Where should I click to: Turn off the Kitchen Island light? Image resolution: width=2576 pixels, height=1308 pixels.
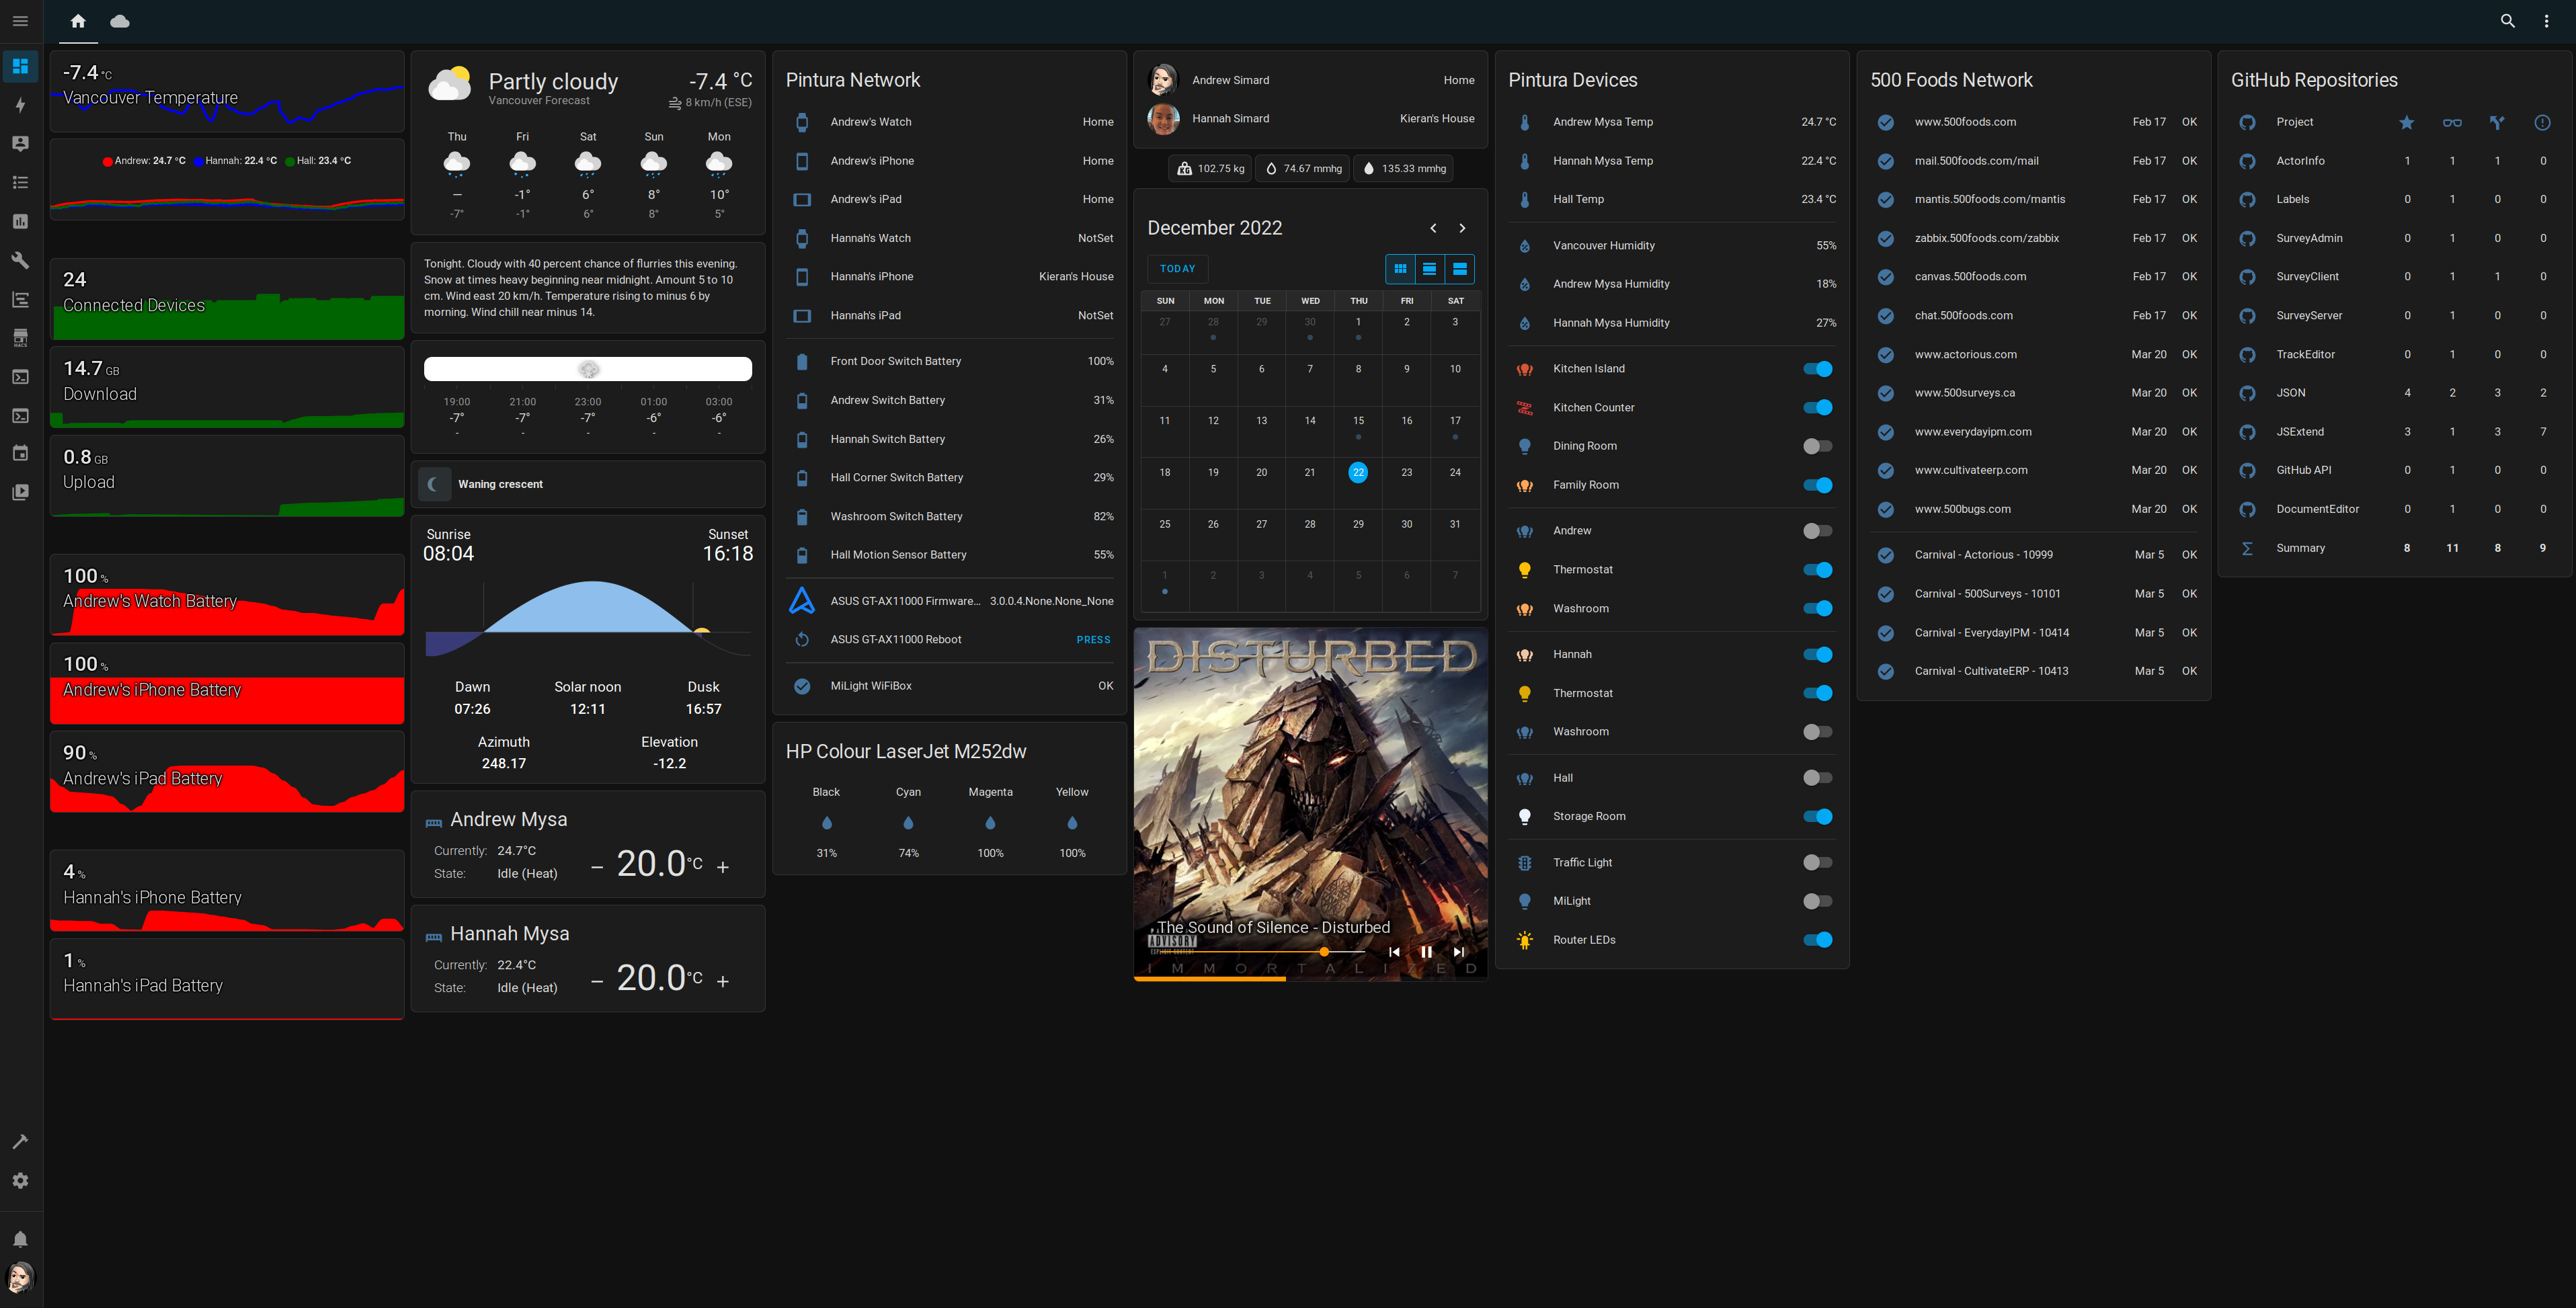[1817, 369]
